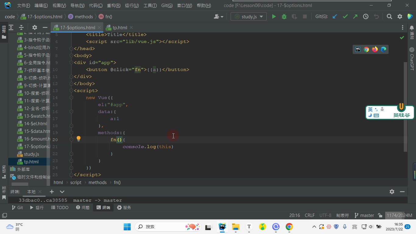This screenshot has height=234, width=416.
Task: Push commits with the green arrow icon
Action: click(x=355, y=17)
